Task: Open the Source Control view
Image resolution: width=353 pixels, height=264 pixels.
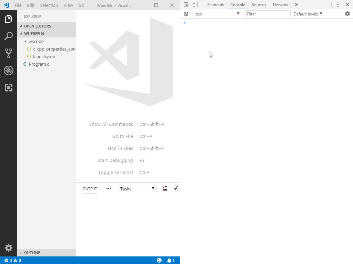Action: coord(8,53)
